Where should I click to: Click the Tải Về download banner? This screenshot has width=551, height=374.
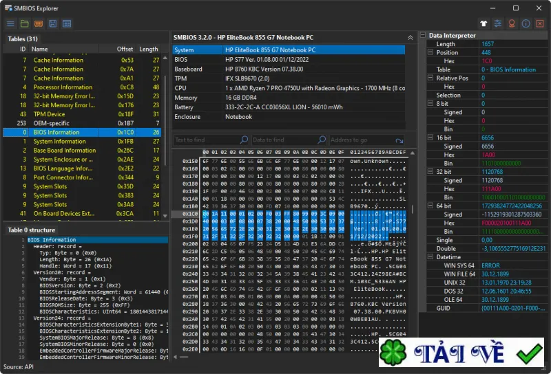pos(461,352)
